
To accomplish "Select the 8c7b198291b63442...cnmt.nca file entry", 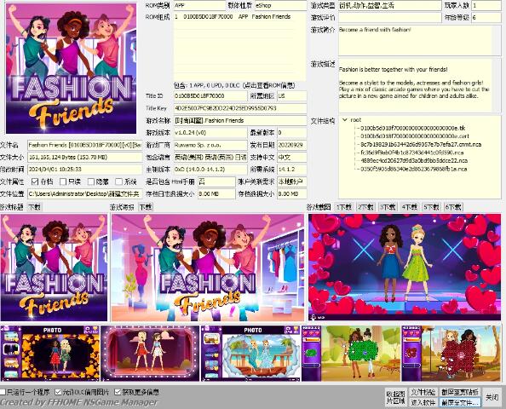I will 421,144.
